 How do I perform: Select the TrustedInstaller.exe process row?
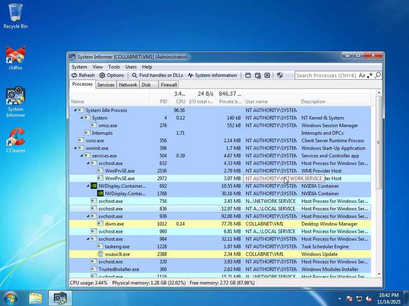click(x=220, y=269)
